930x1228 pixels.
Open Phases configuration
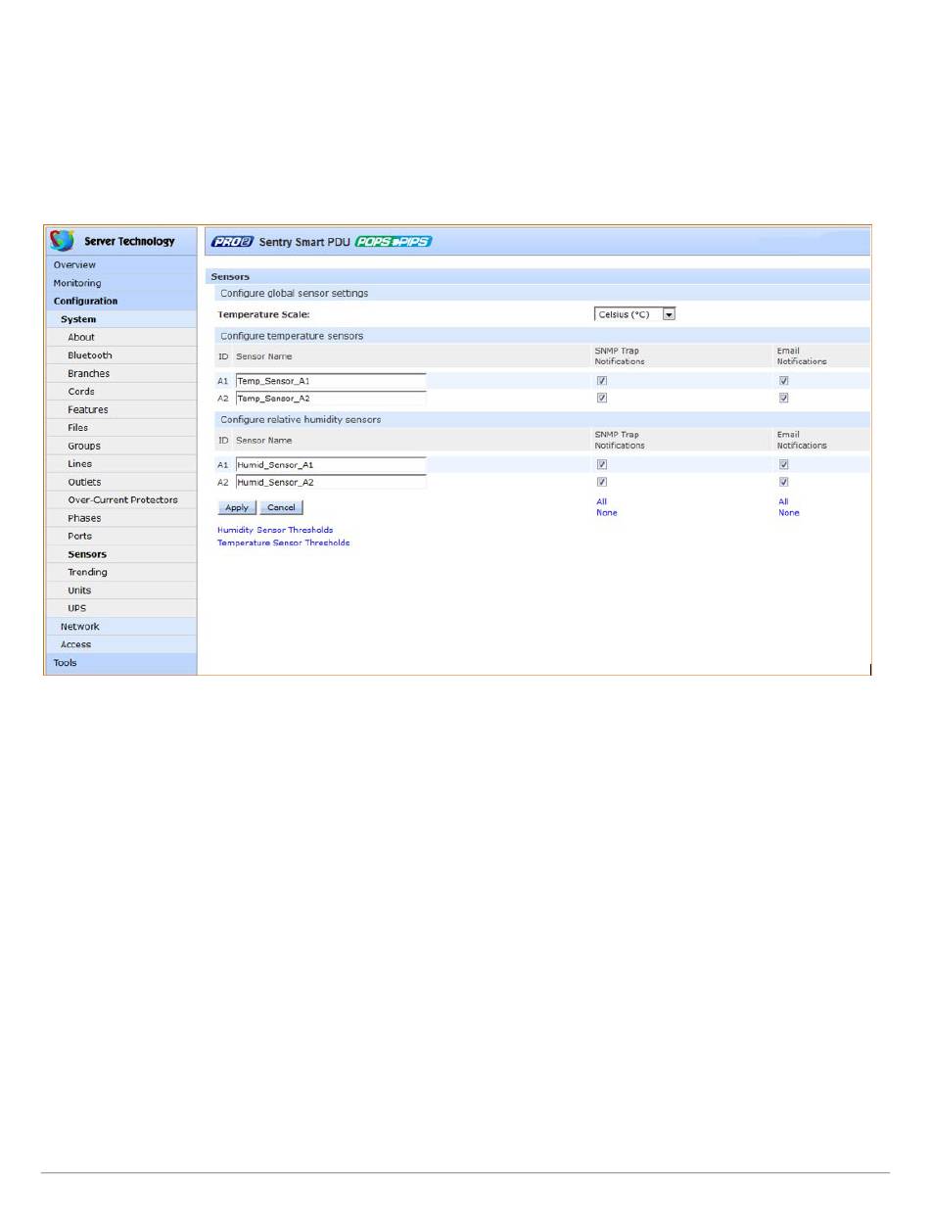pyautogui.click(x=121, y=519)
